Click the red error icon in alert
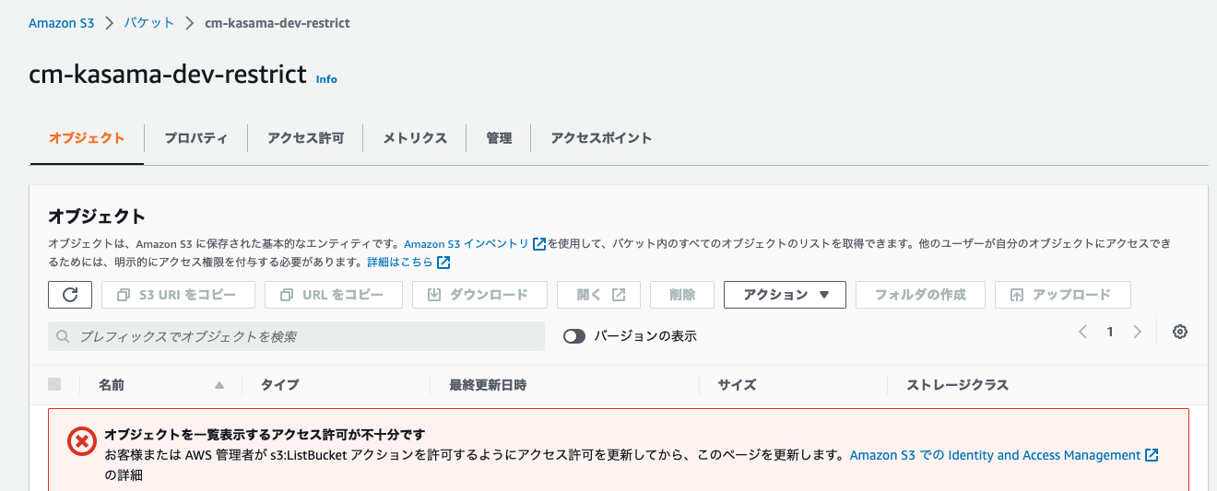 [82, 441]
